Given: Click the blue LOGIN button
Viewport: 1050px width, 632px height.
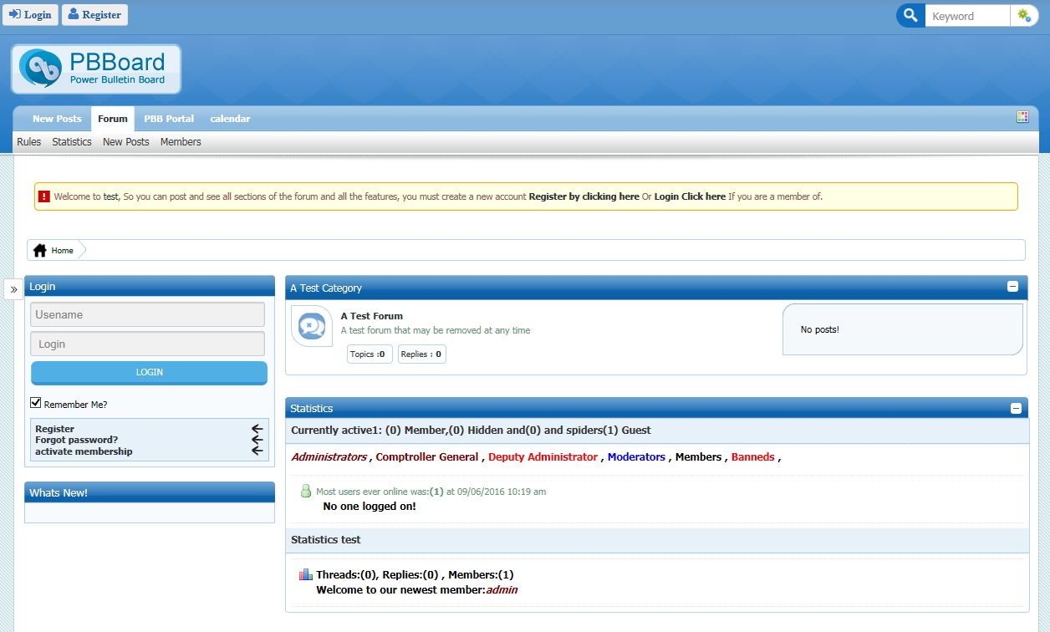Looking at the screenshot, I should 150,373.
